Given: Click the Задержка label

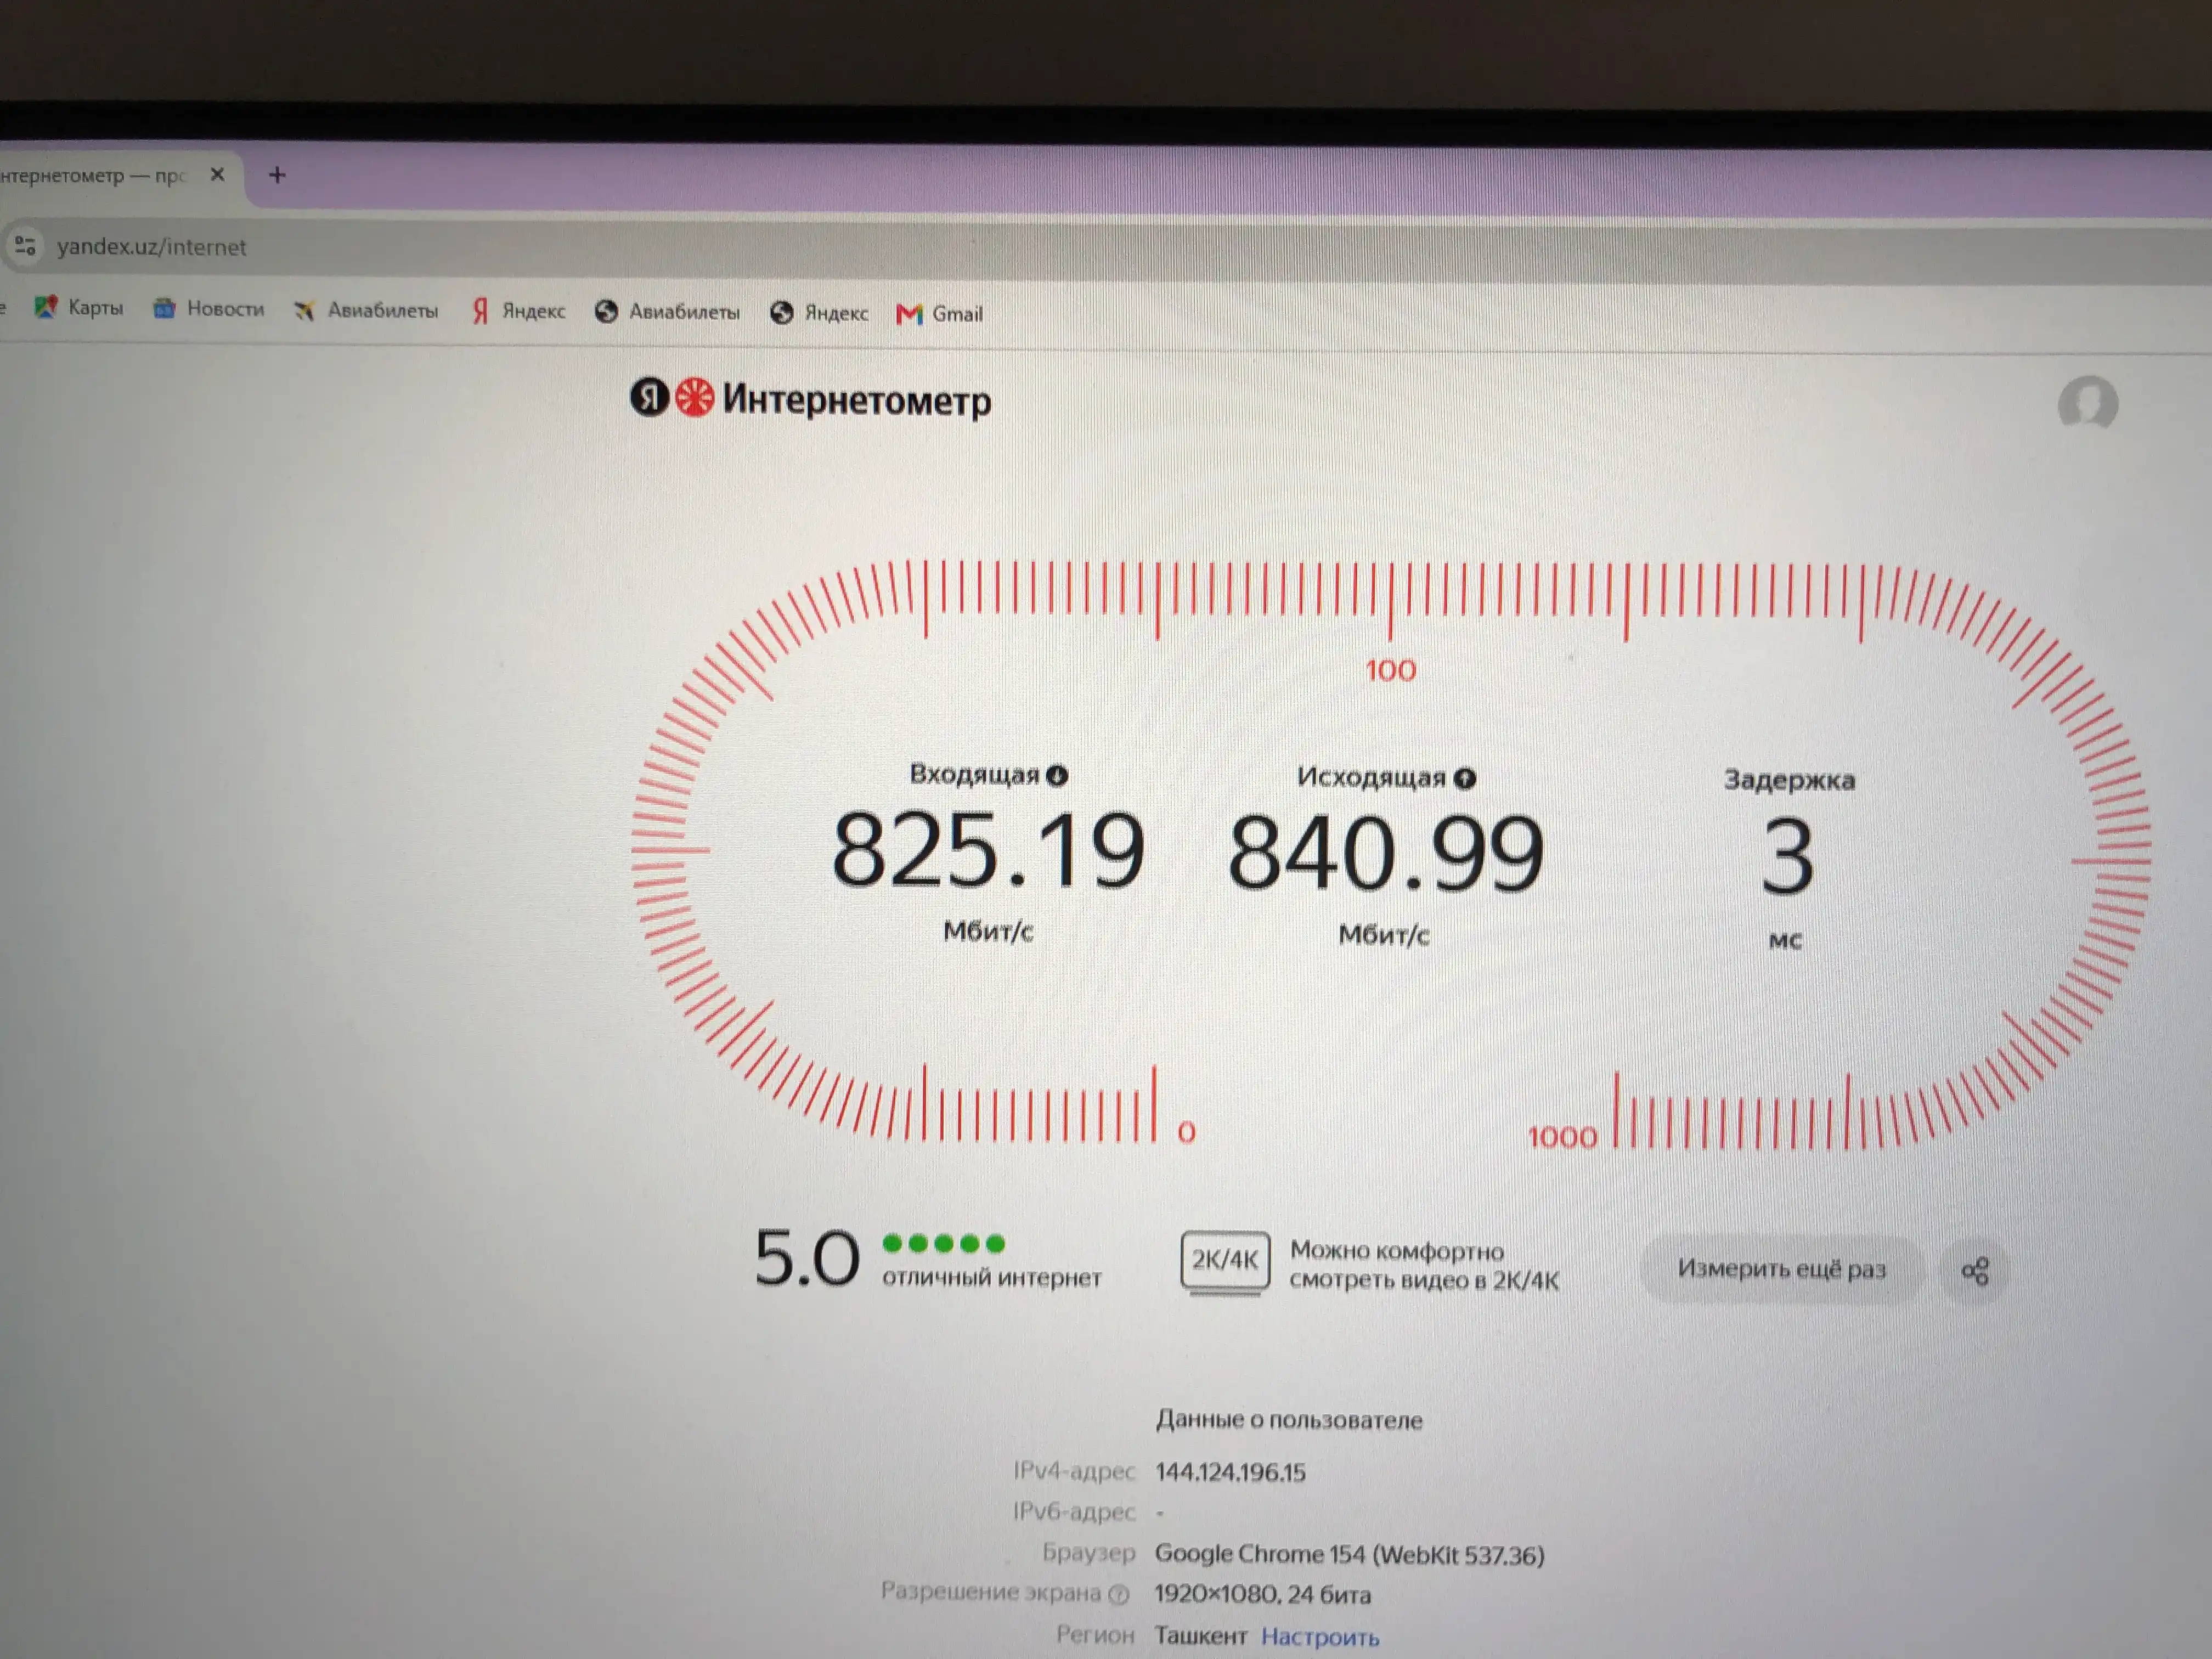Looking at the screenshot, I should point(1789,780).
